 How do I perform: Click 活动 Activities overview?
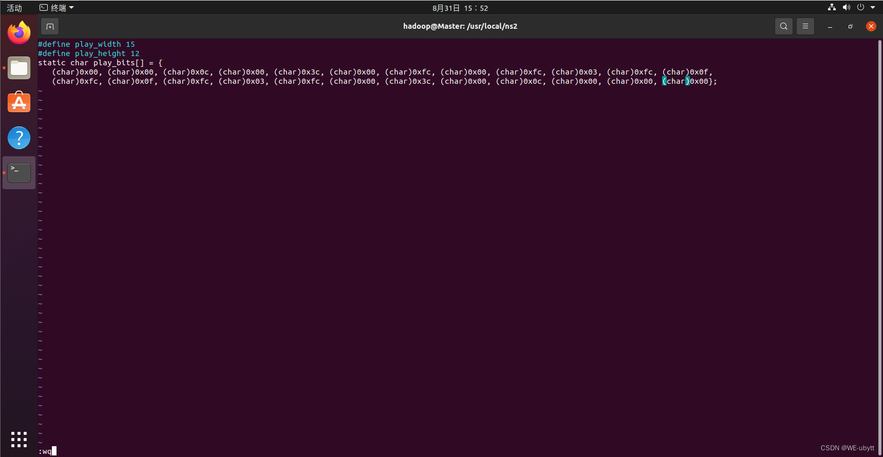14,8
